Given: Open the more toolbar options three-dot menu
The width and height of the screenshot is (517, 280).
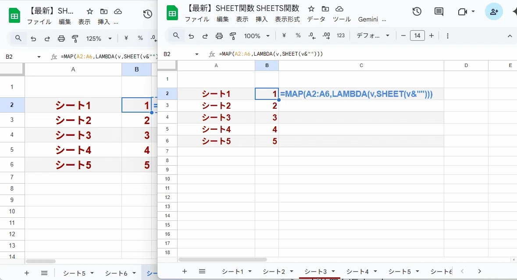Looking at the screenshot, I should (447, 35).
